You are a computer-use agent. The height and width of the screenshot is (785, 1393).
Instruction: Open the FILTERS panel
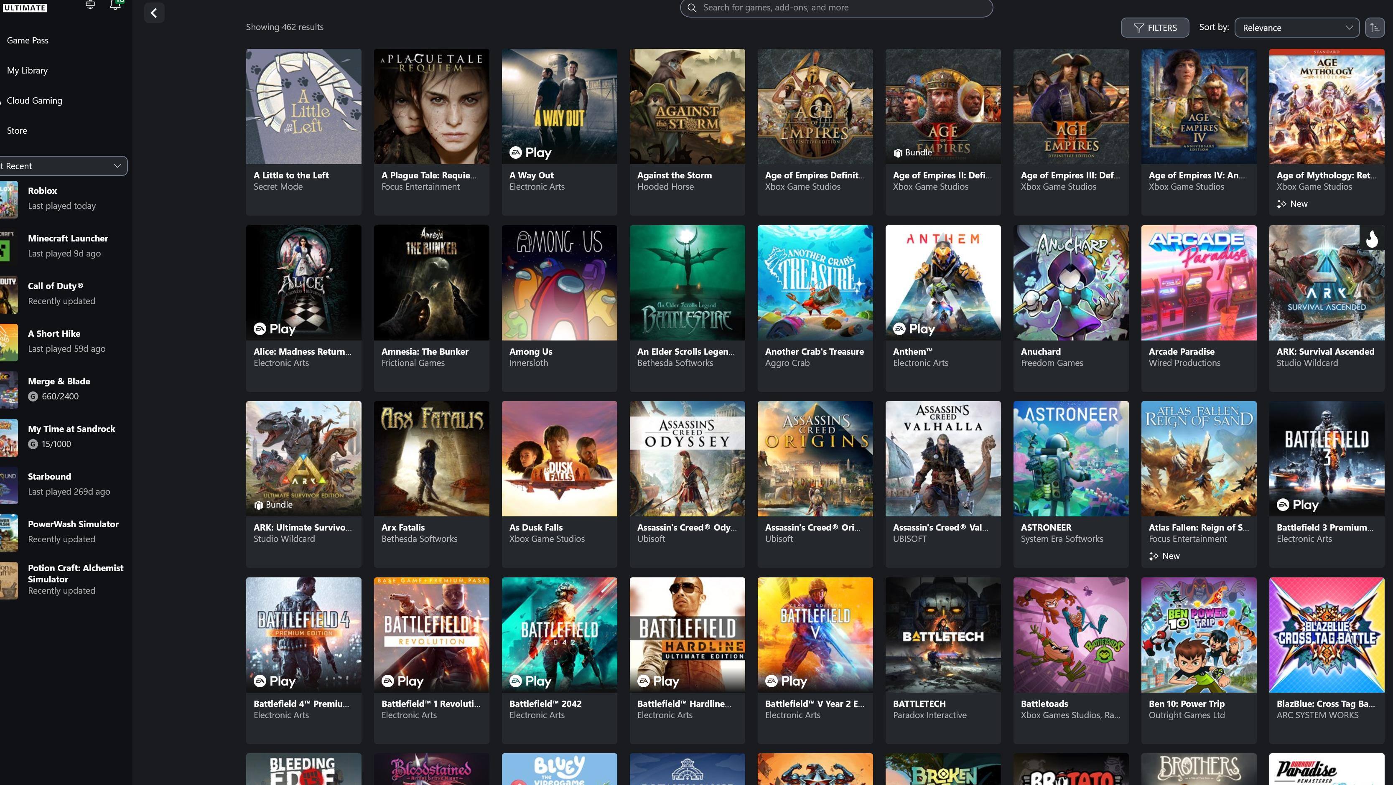1154,28
